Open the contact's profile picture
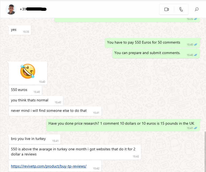Viewport: 206px width, 172px height. point(11,9)
